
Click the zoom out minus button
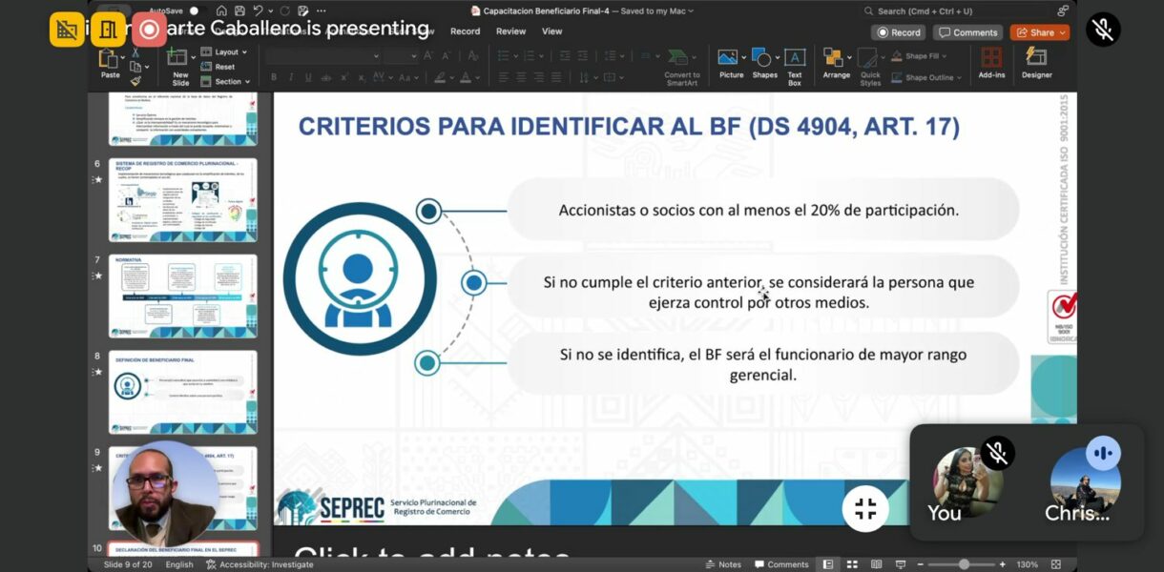922,564
